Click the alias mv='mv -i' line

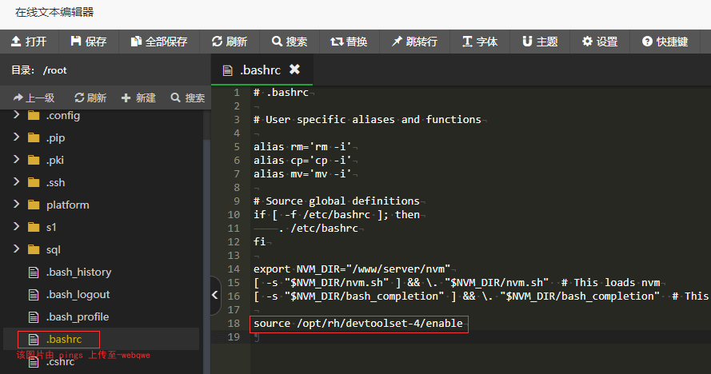pyautogui.click(x=302, y=173)
